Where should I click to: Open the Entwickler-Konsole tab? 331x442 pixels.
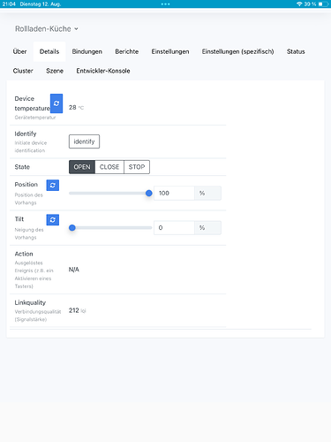click(x=103, y=71)
